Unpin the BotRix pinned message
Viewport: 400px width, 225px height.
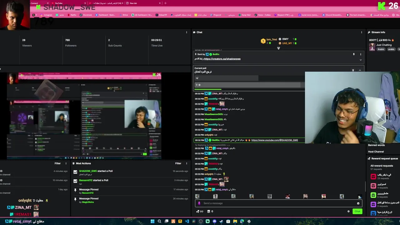354,54
